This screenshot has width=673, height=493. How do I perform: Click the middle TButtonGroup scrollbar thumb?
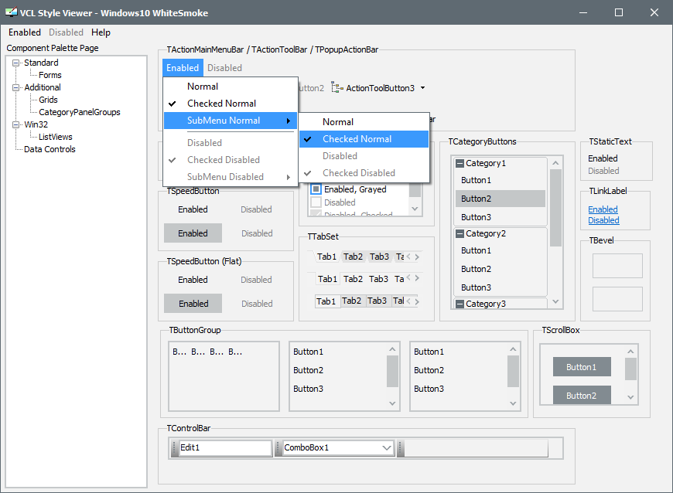coord(392,371)
